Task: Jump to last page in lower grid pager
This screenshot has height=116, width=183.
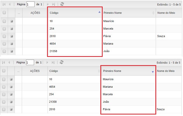Action: pyautogui.click(x=53, y=62)
